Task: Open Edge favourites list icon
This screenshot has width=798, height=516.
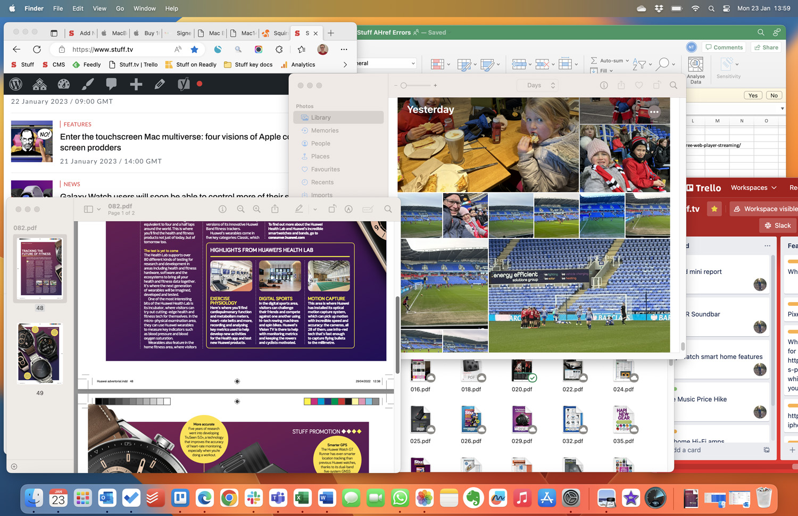Action: [302, 49]
